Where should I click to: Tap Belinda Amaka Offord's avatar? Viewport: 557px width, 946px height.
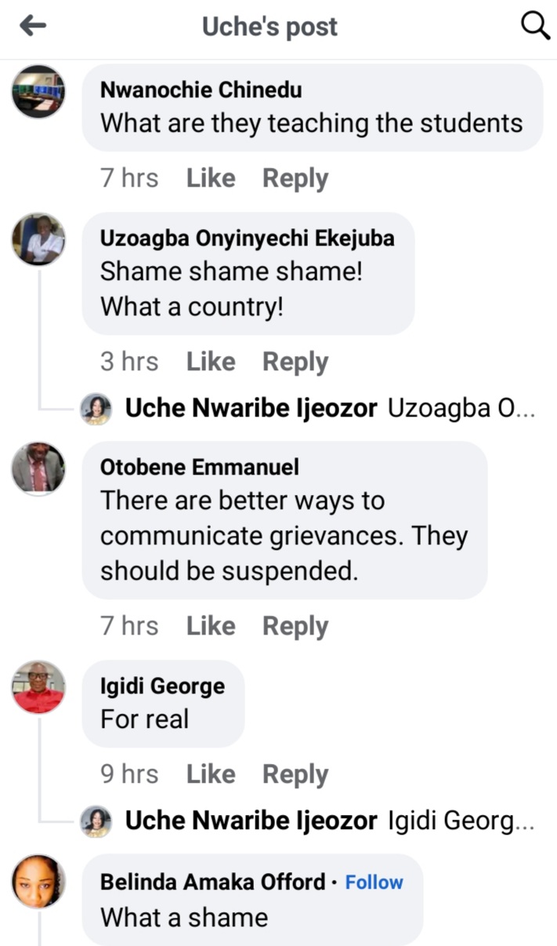(x=38, y=882)
